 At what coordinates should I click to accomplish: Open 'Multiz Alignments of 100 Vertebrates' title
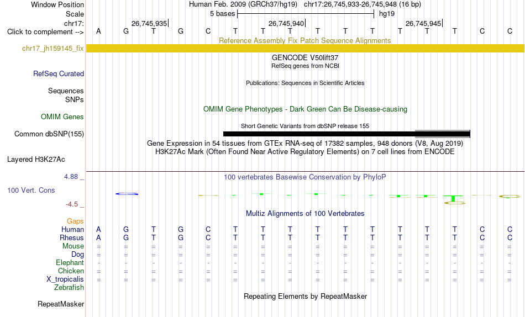pos(305,214)
